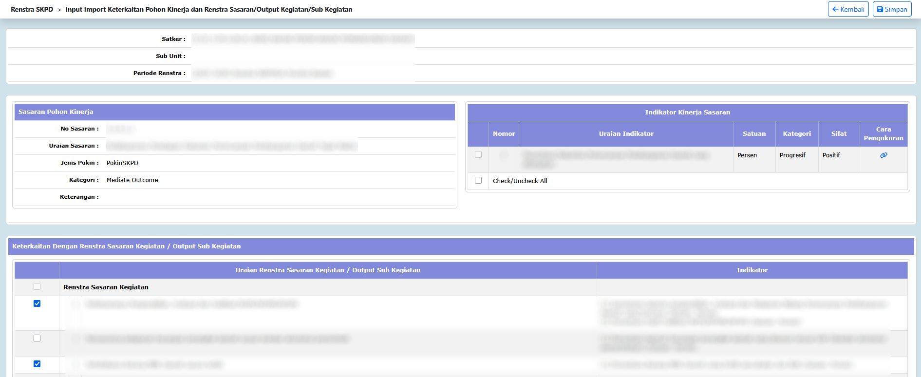Click the Indikator Kinerja Sasaran table title
The image size is (921, 377).
pyautogui.click(x=687, y=113)
